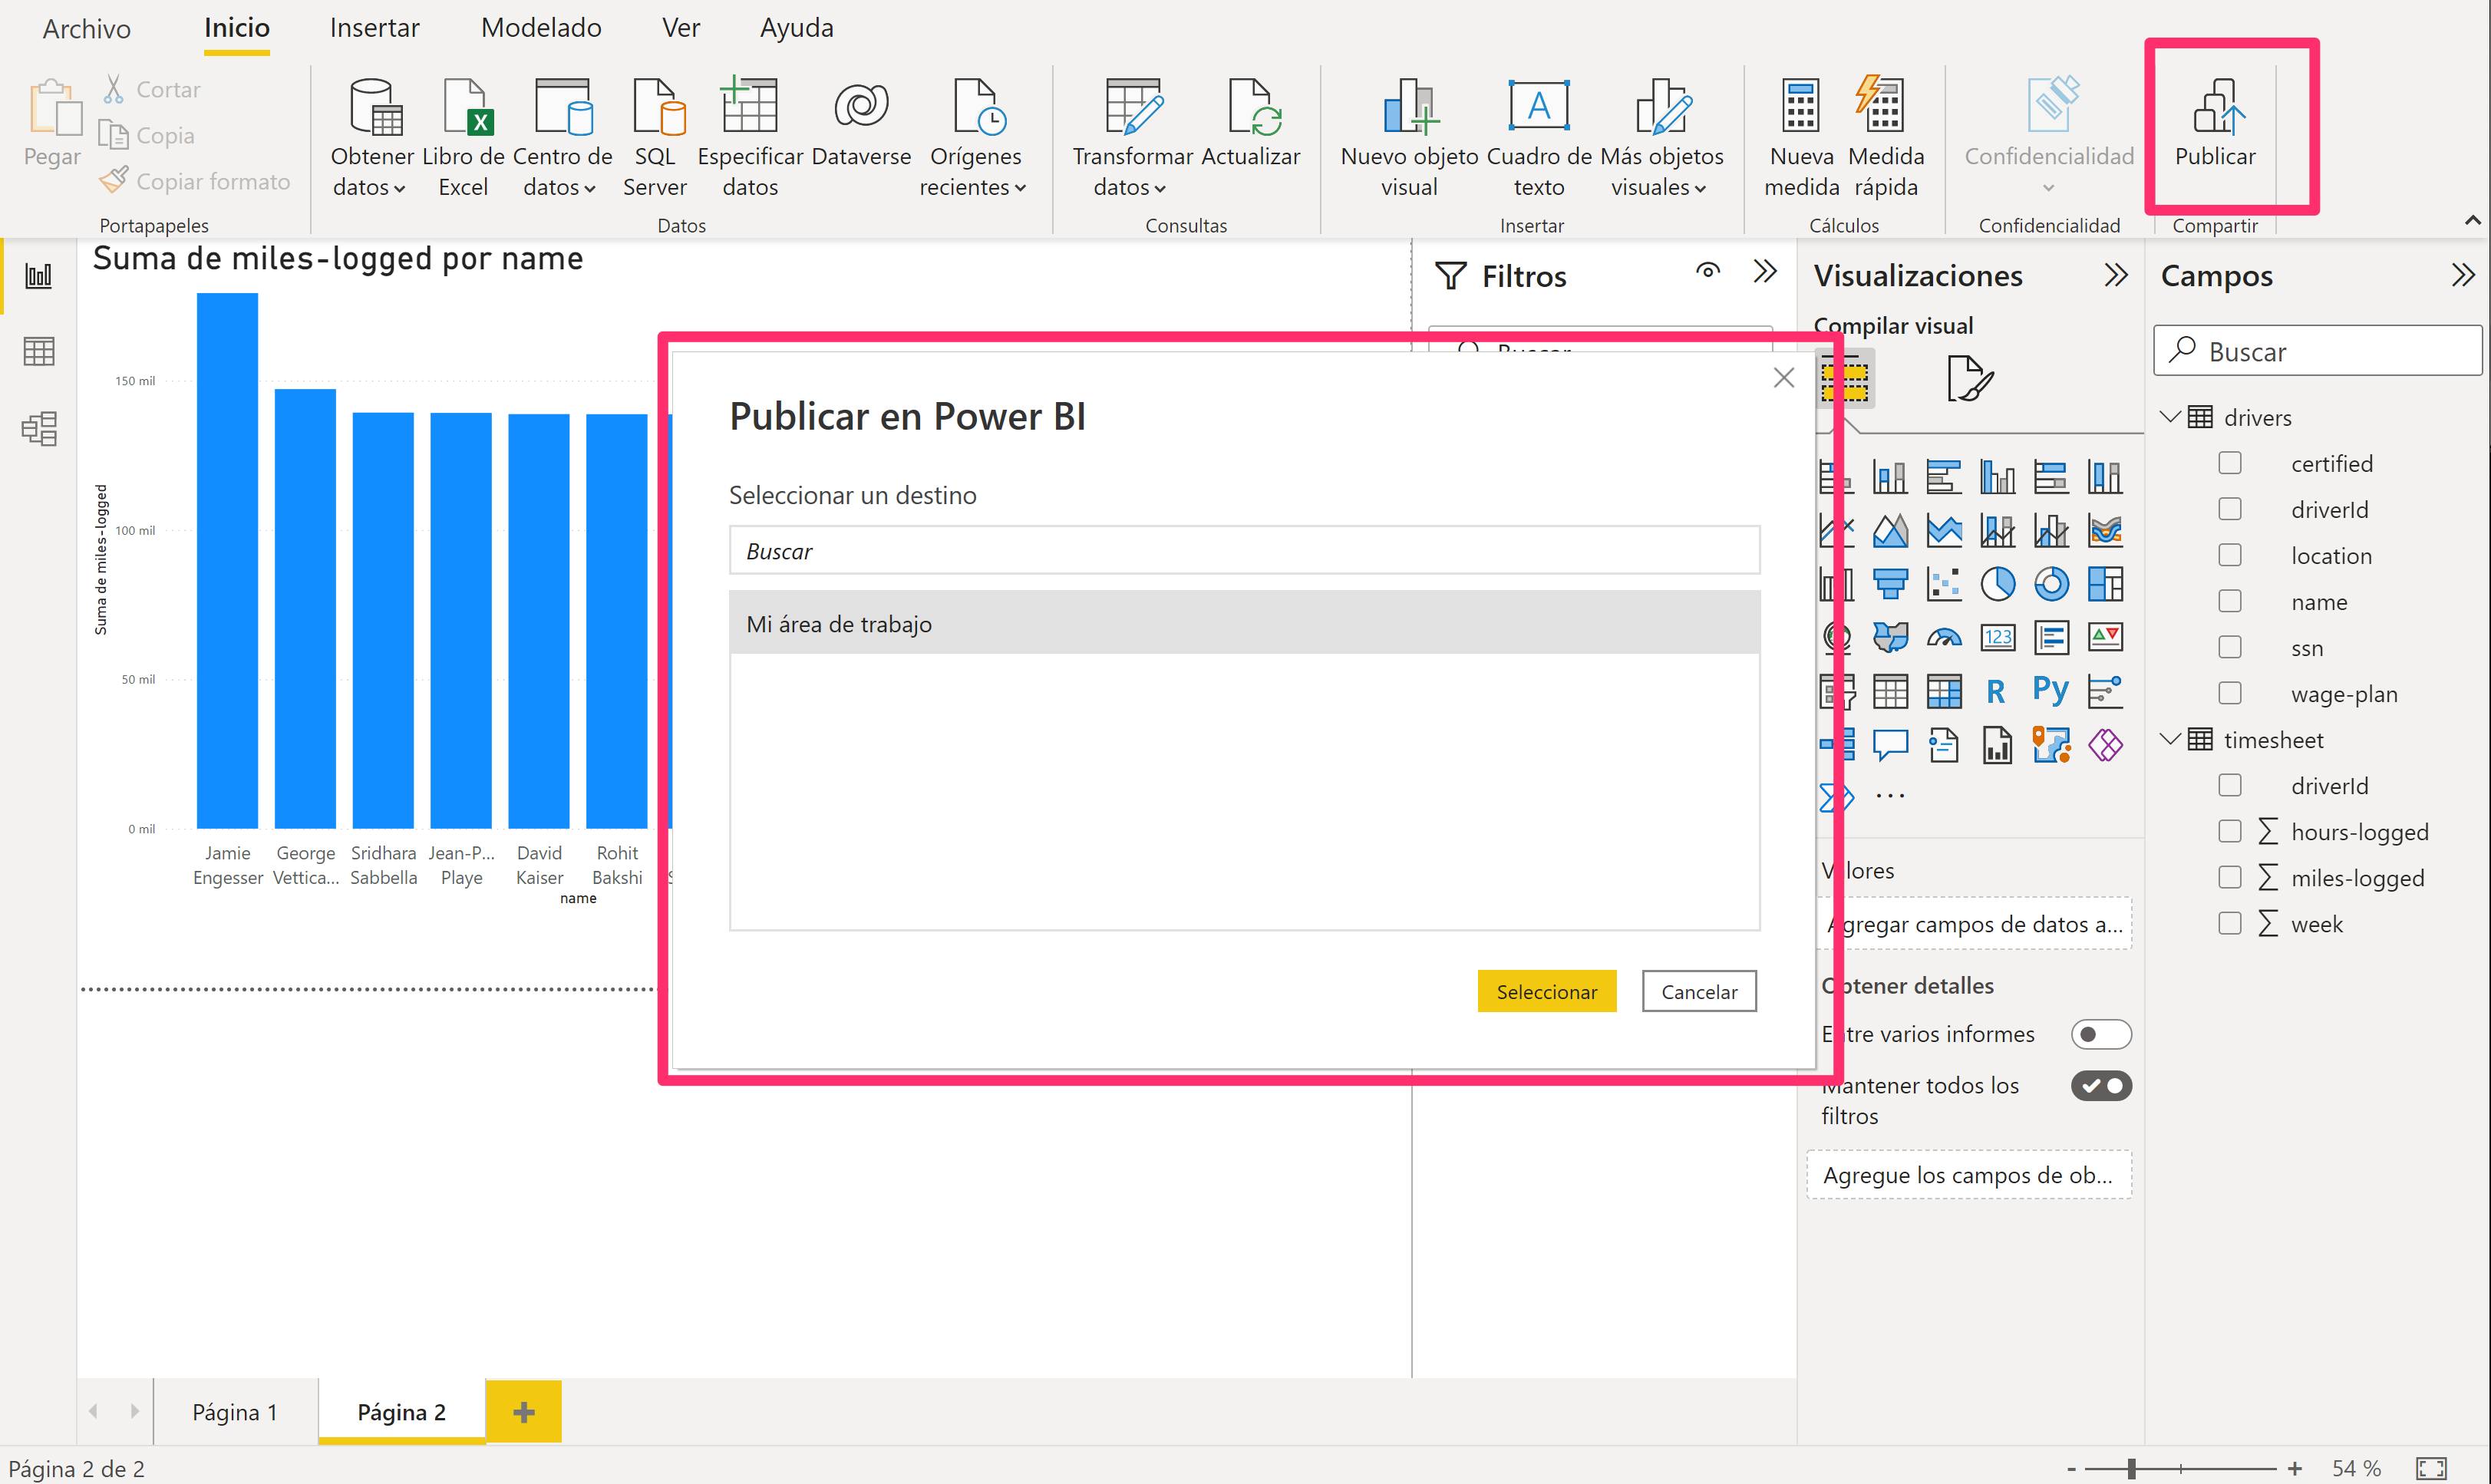Select the matrix visualization

(1943, 691)
